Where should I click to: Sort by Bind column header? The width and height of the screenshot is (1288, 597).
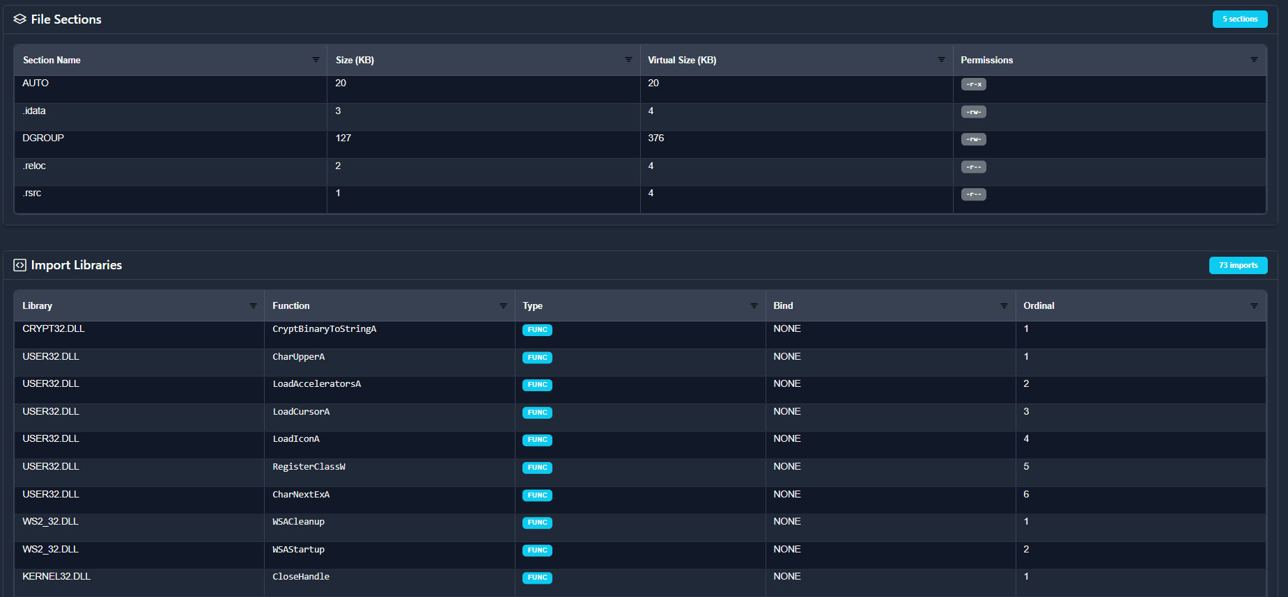(x=783, y=306)
